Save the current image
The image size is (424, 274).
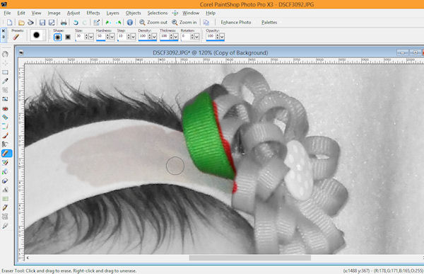tap(42, 23)
